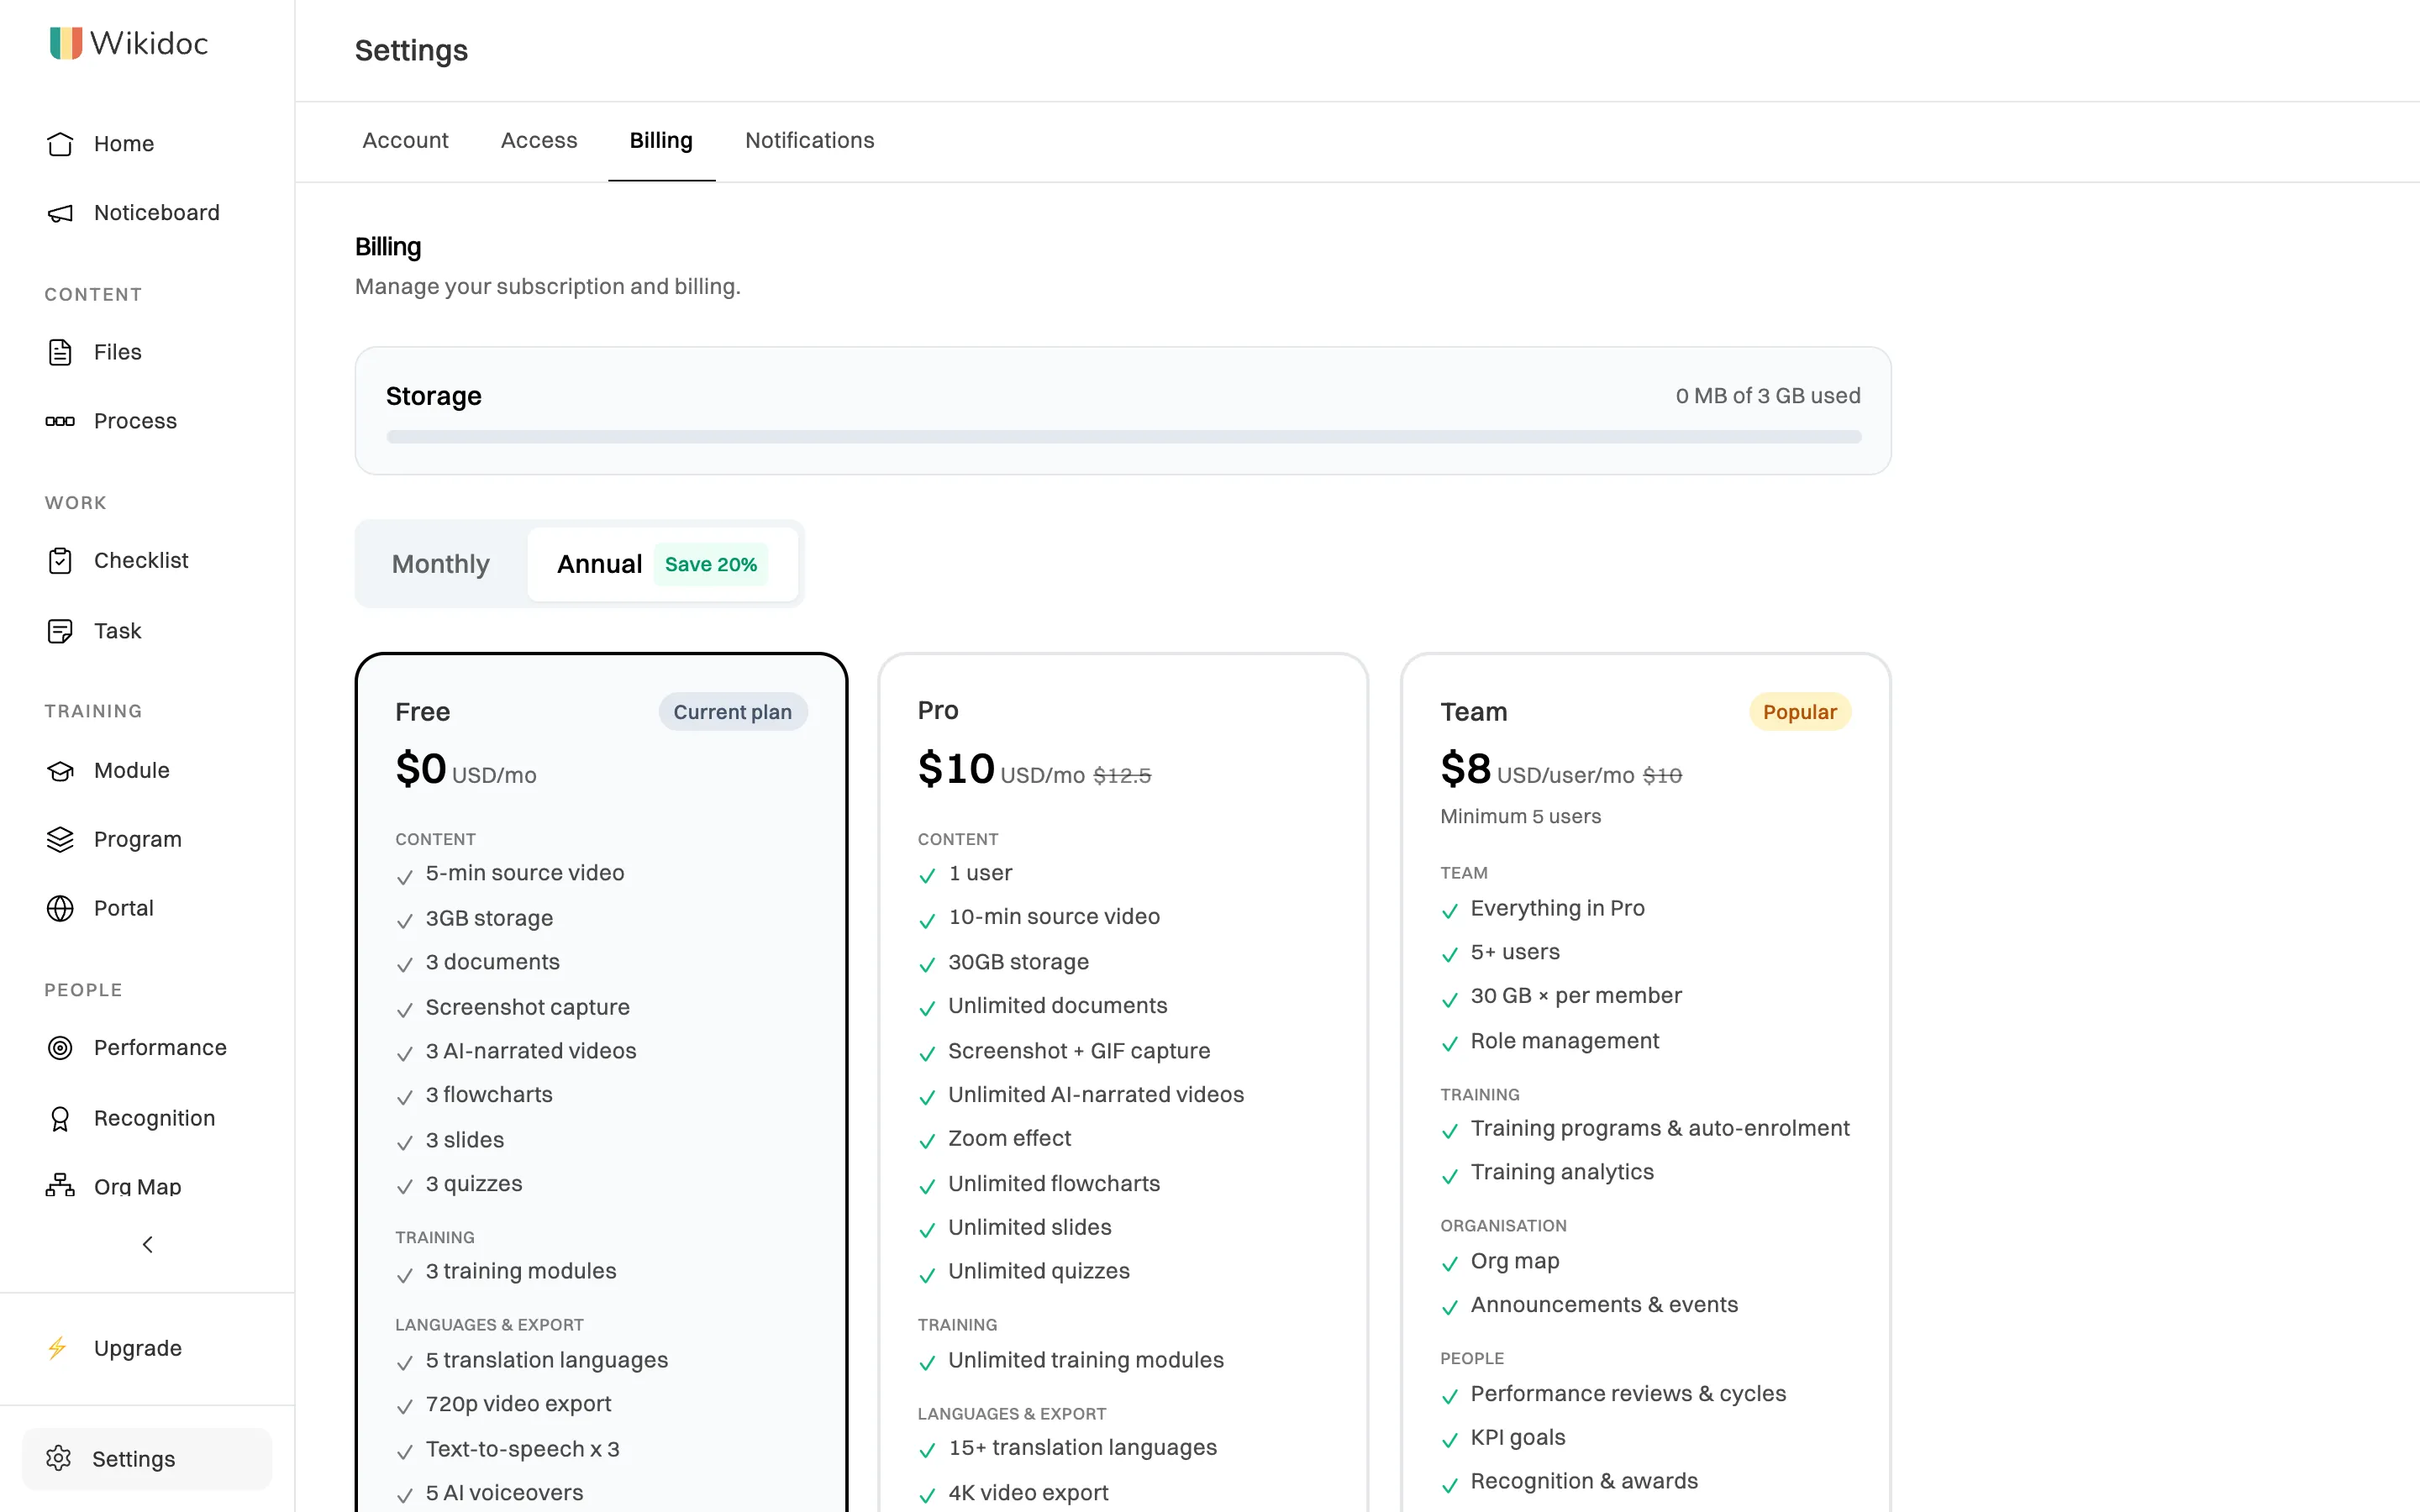
Task: Click the Org Map hierarchy icon
Action: (60, 1186)
